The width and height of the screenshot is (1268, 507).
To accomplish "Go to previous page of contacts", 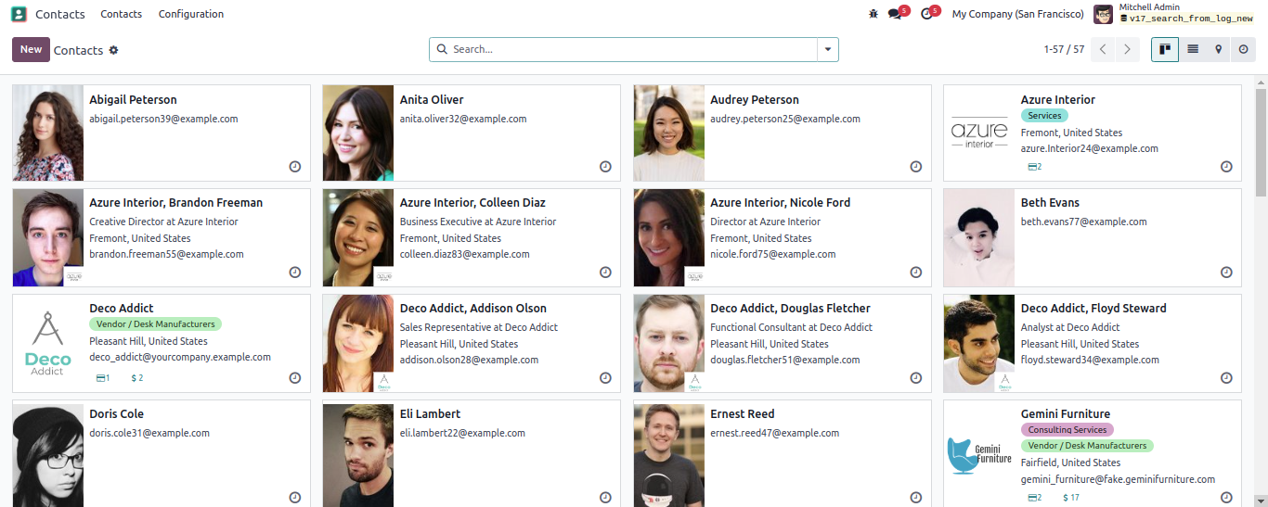I will (1103, 50).
